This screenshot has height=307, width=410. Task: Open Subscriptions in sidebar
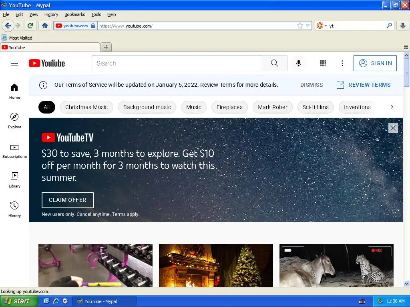pos(15,151)
